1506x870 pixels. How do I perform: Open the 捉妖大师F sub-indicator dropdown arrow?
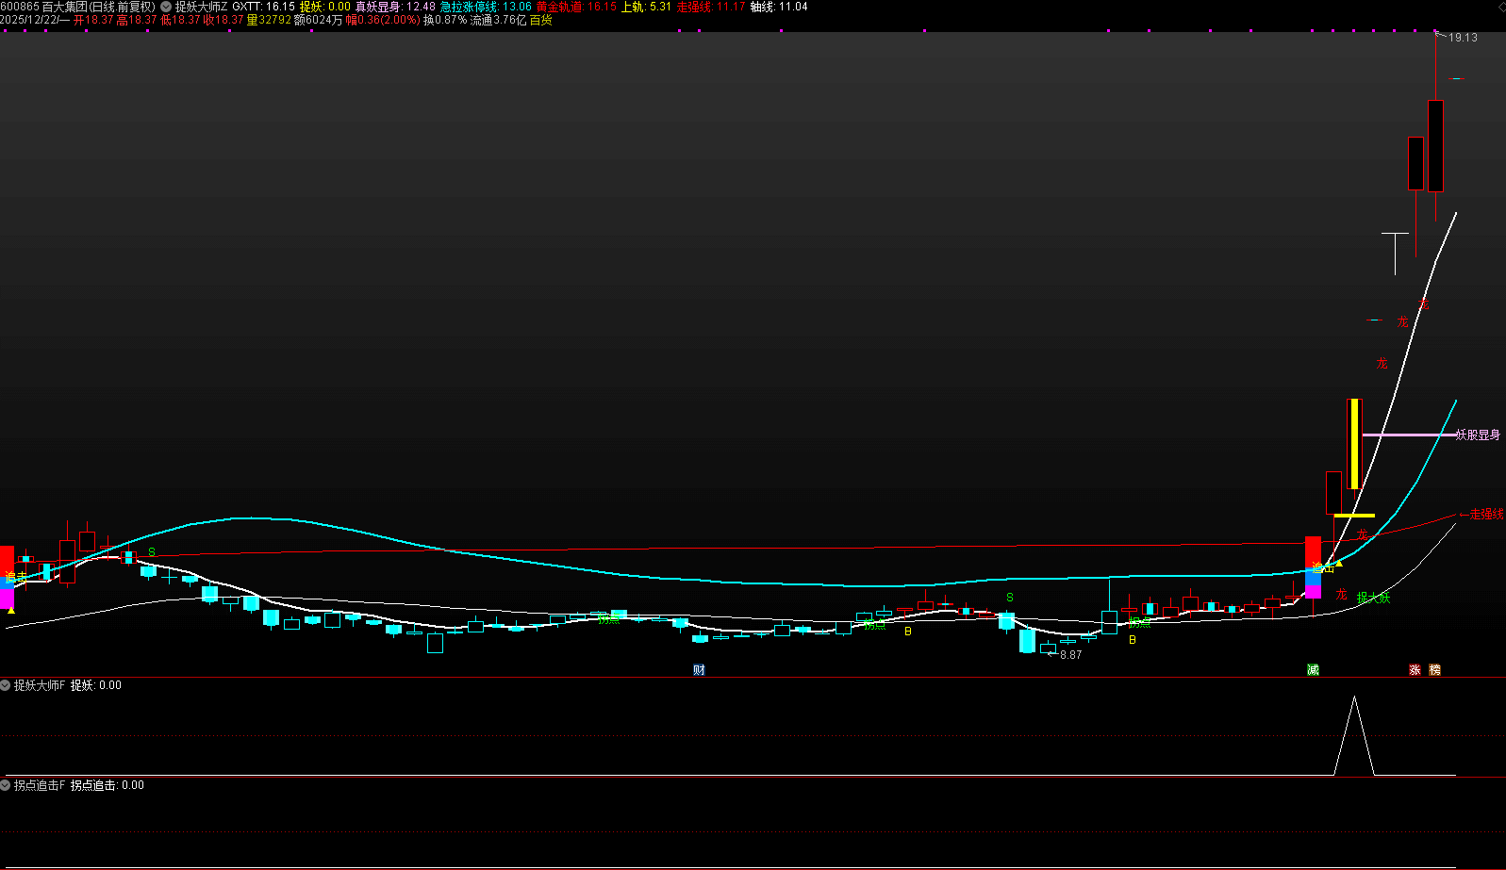click(6, 685)
